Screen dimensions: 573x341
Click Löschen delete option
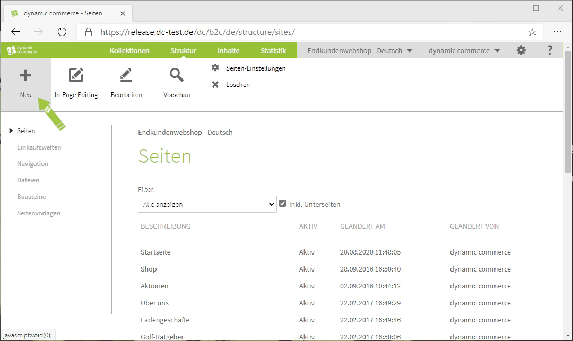pos(231,85)
